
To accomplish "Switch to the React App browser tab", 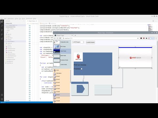I will 64,35.
